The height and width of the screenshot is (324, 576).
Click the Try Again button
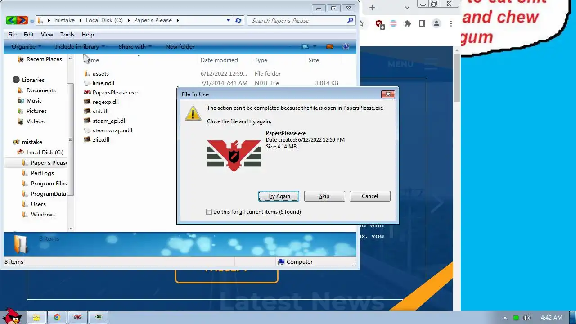coord(279,196)
